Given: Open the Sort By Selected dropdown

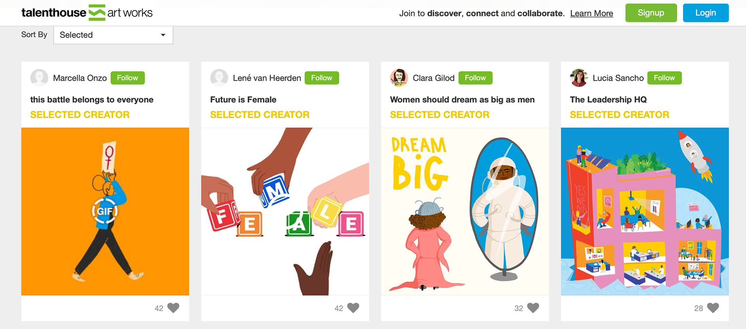Looking at the screenshot, I should (113, 35).
